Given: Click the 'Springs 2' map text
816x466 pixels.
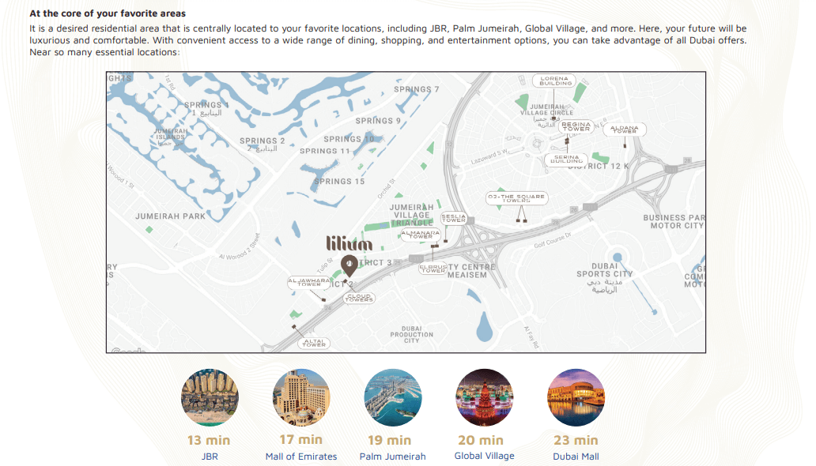Looking at the screenshot, I should click(263, 141).
